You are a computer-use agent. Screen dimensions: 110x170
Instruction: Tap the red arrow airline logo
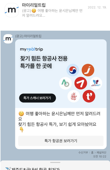pos(81,83)
